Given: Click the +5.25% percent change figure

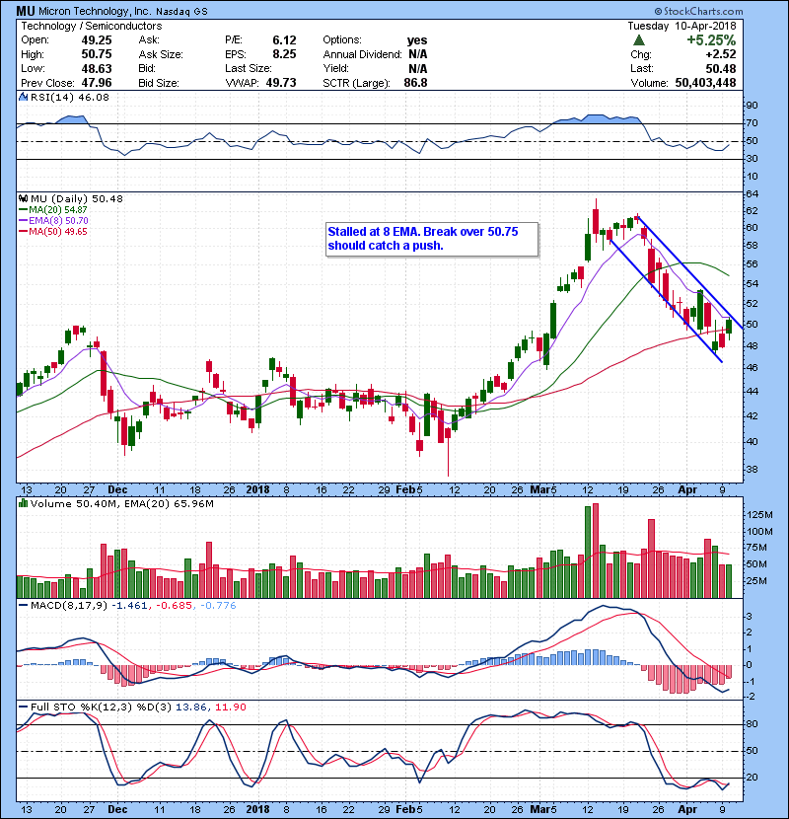Looking at the screenshot, I should tap(711, 40).
